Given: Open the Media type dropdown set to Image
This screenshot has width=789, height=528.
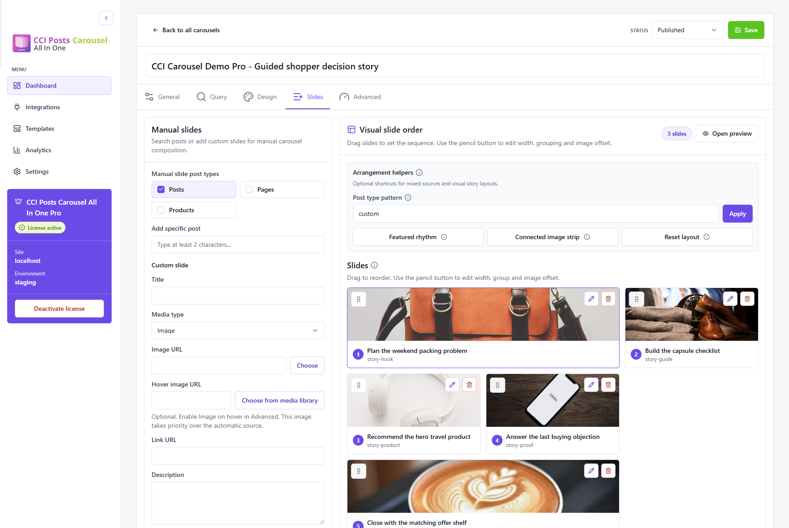Looking at the screenshot, I should pyautogui.click(x=238, y=331).
